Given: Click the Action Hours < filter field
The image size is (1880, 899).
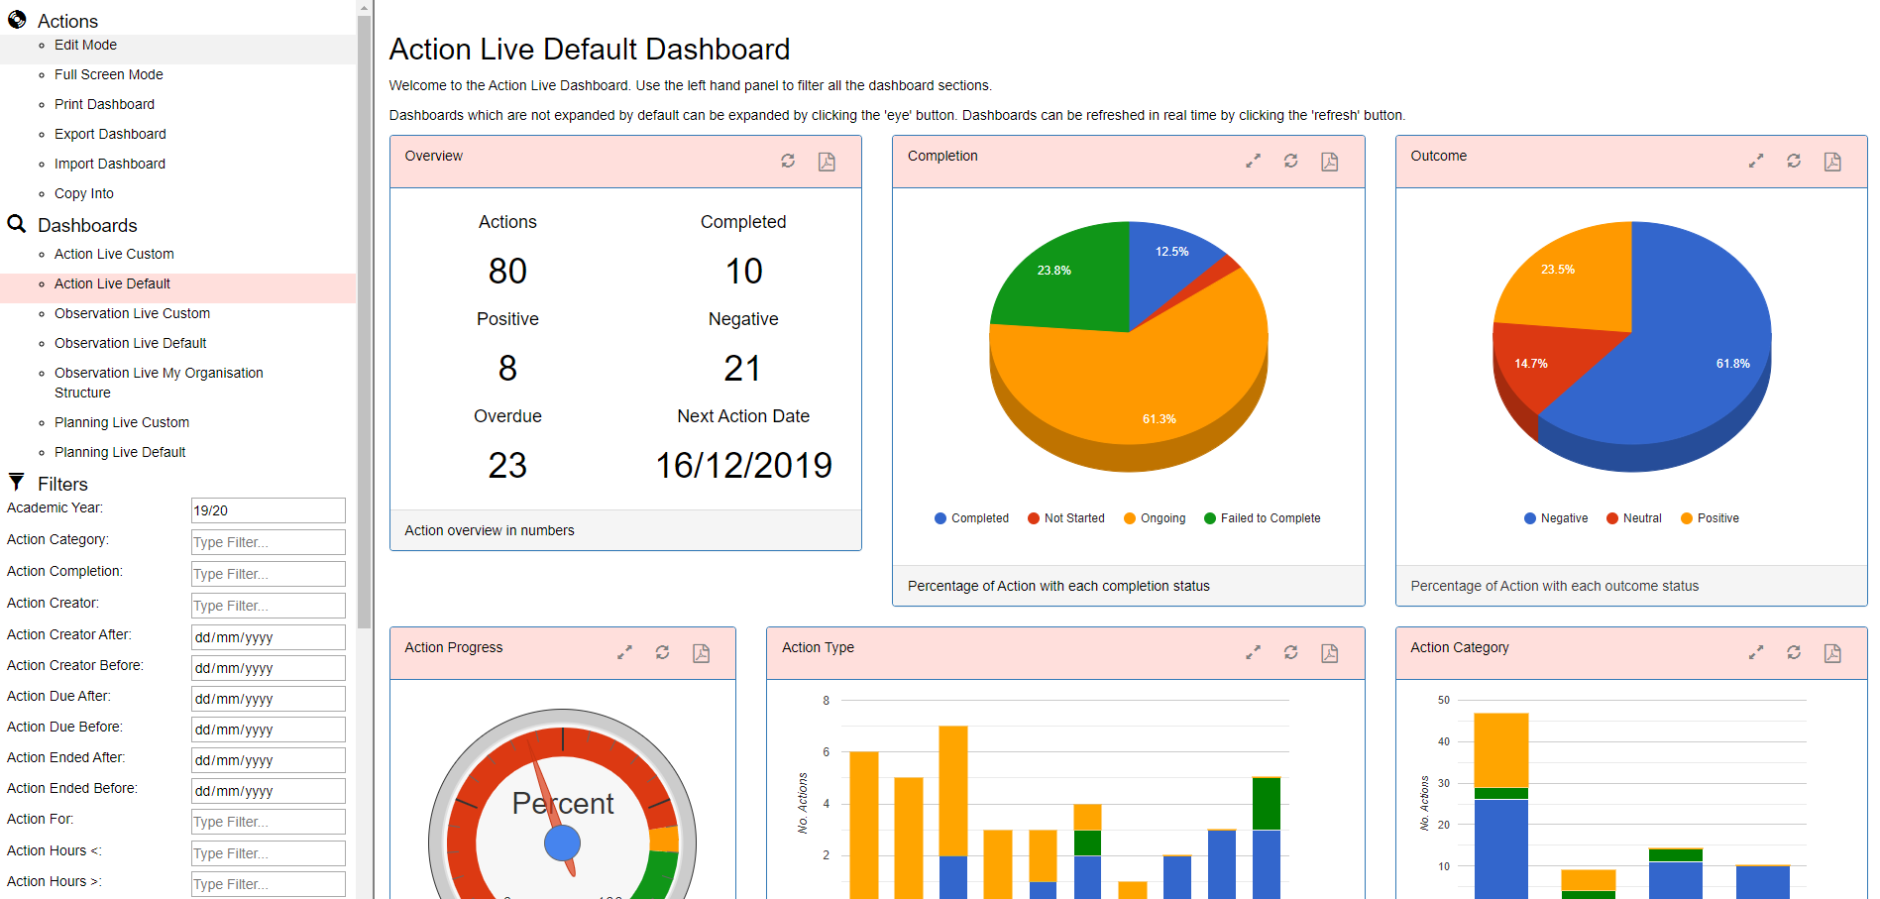Looking at the screenshot, I should coord(269,853).
